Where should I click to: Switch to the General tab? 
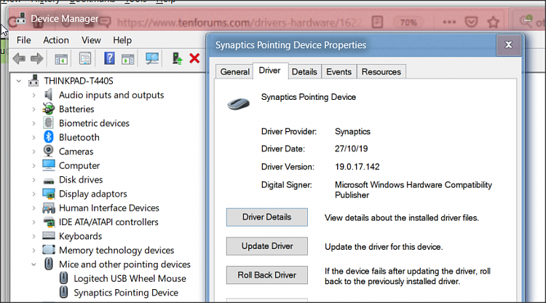tap(234, 72)
